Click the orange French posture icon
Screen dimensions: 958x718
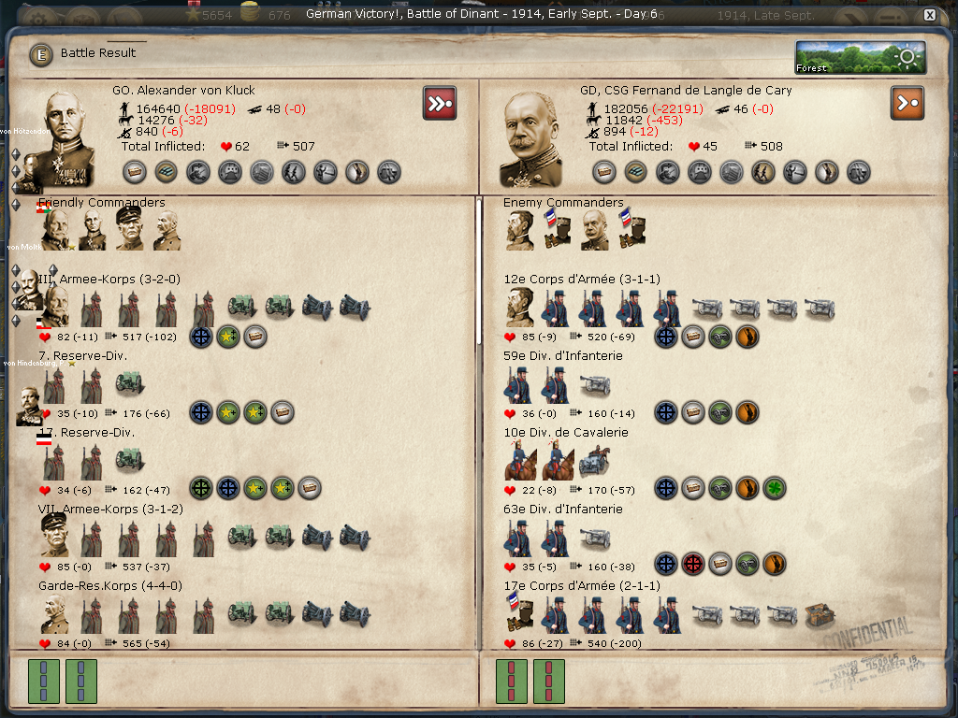907,103
